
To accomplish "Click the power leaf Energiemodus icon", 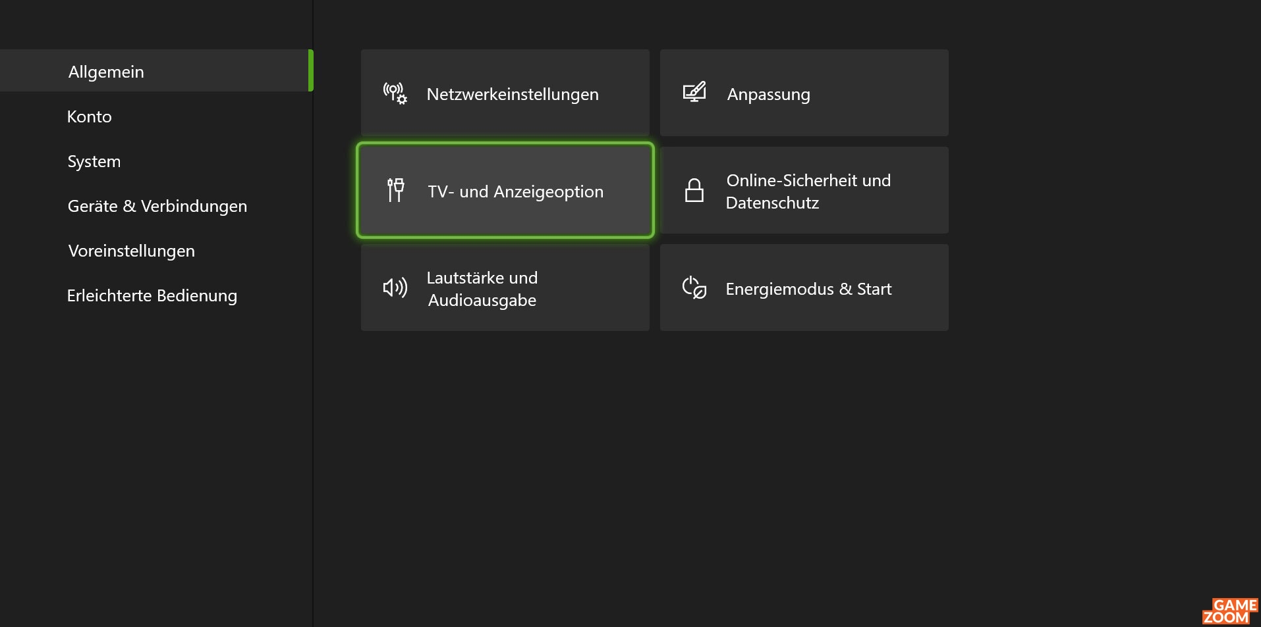I will coord(694,288).
